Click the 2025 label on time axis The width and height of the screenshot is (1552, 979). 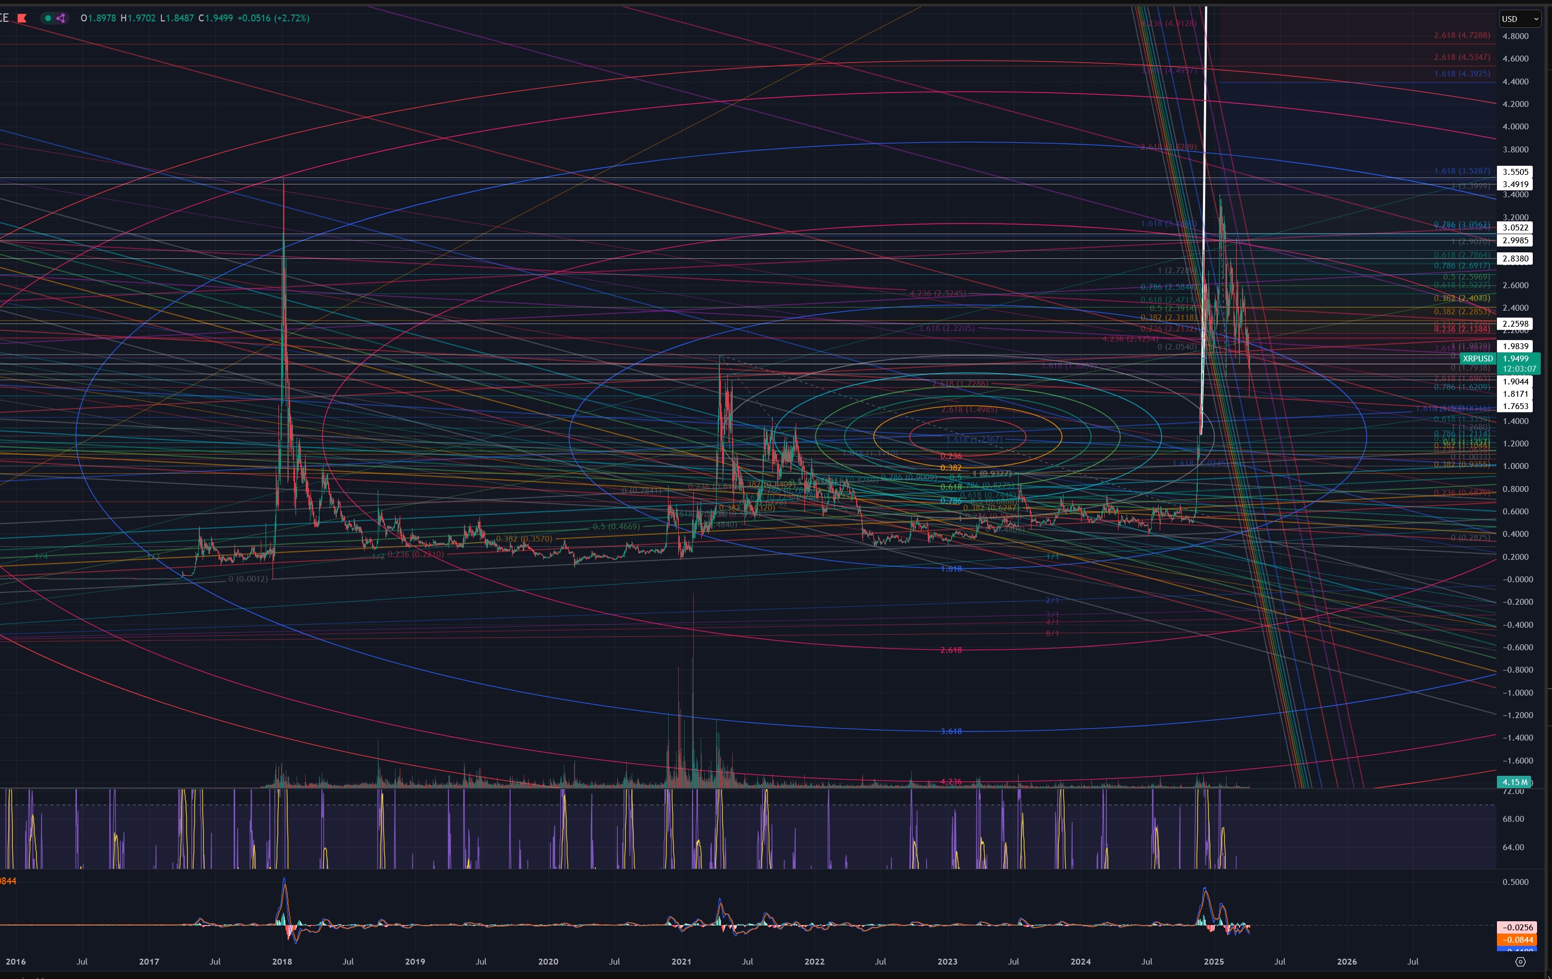coord(1214,961)
